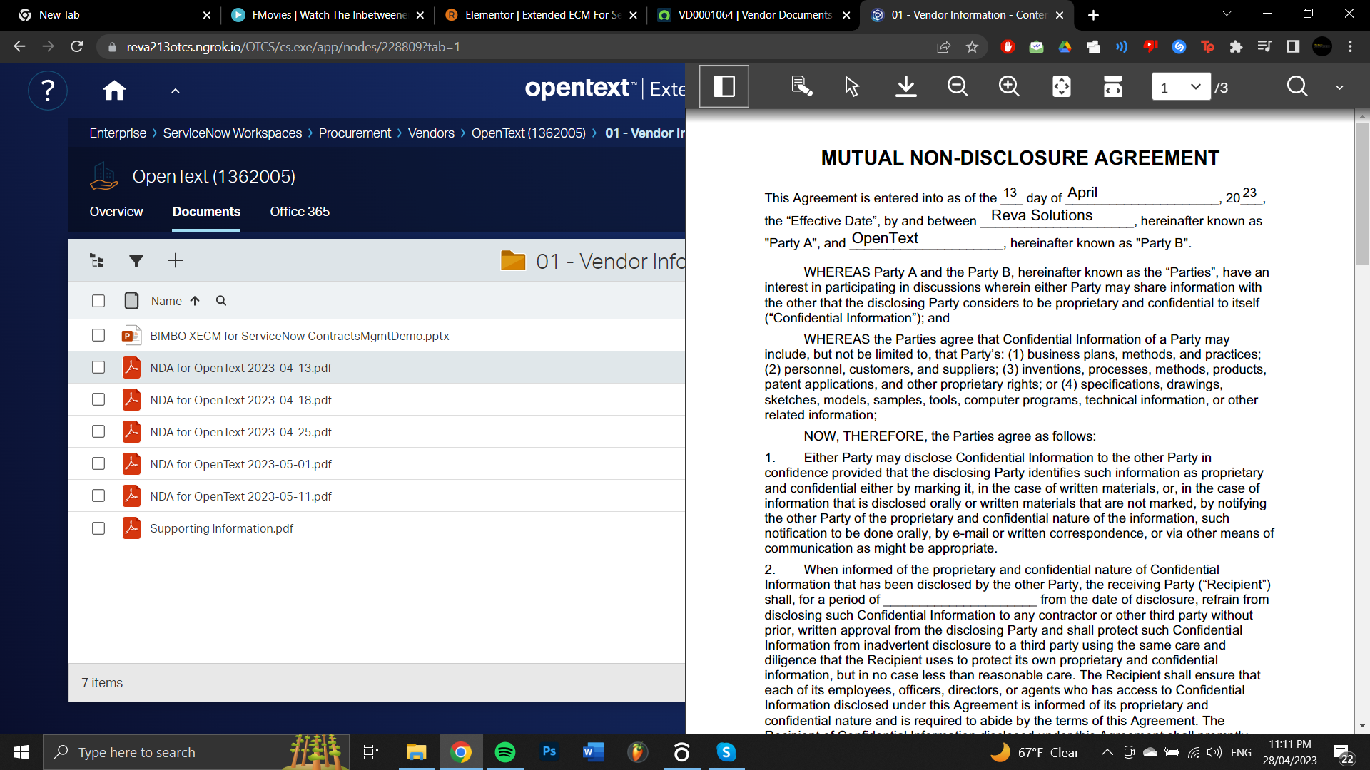Open Word from the taskbar
Image resolution: width=1370 pixels, height=770 pixels.
(594, 752)
